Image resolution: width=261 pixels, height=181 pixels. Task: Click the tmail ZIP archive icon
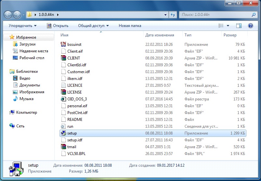[x=63, y=147]
